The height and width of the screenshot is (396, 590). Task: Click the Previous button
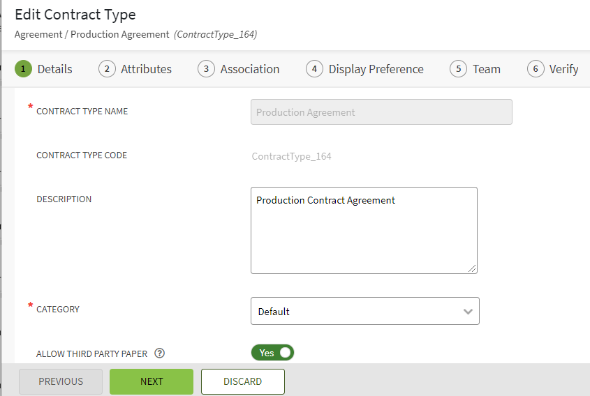click(61, 381)
